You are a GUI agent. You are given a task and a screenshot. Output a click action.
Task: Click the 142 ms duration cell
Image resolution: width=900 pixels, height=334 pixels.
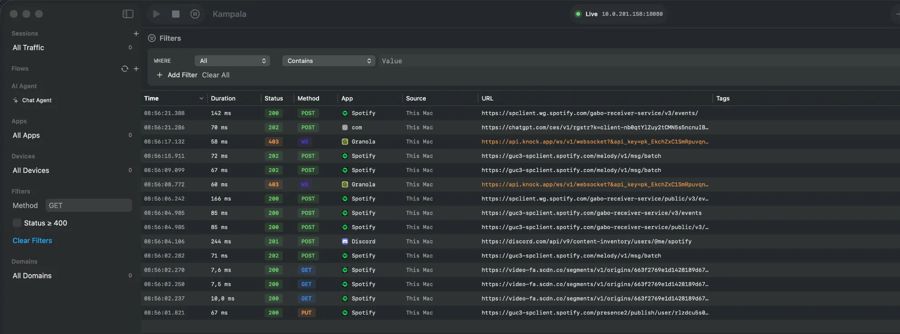pyautogui.click(x=221, y=113)
